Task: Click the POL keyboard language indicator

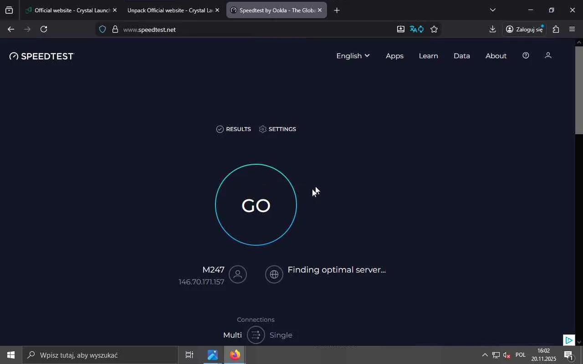Action: [x=521, y=355]
